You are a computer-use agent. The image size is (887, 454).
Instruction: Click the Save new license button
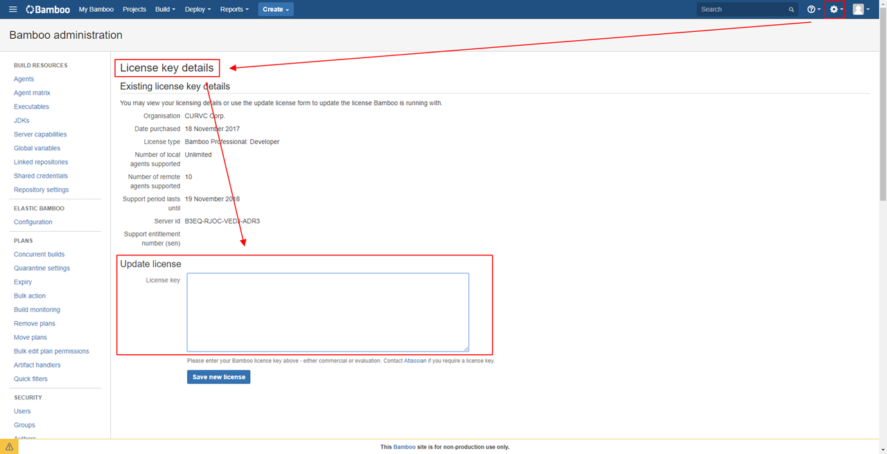point(218,377)
